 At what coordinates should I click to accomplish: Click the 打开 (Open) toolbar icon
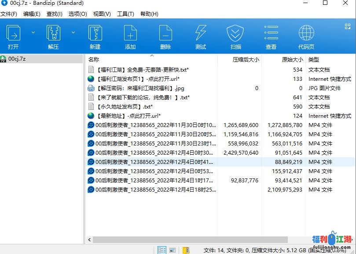(x=13, y=34)
